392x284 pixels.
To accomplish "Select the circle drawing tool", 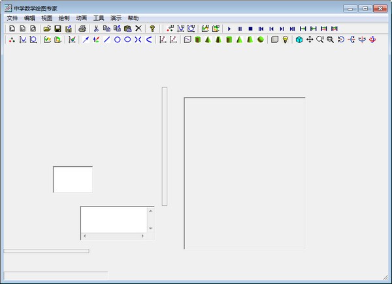I will pos(118,40).
